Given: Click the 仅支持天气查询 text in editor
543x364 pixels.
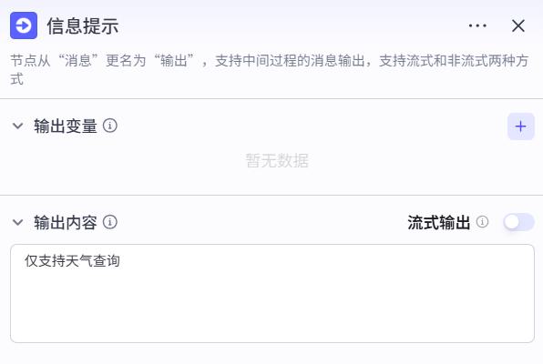Looking at the screenshot, I should (72, 261).
